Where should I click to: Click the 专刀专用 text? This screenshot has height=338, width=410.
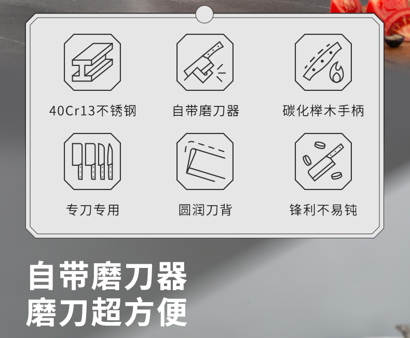[x=92, y=210]
